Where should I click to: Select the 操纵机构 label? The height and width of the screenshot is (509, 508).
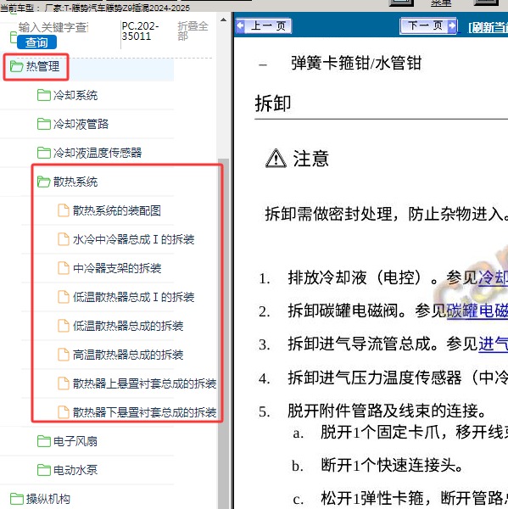click(48, 499)
